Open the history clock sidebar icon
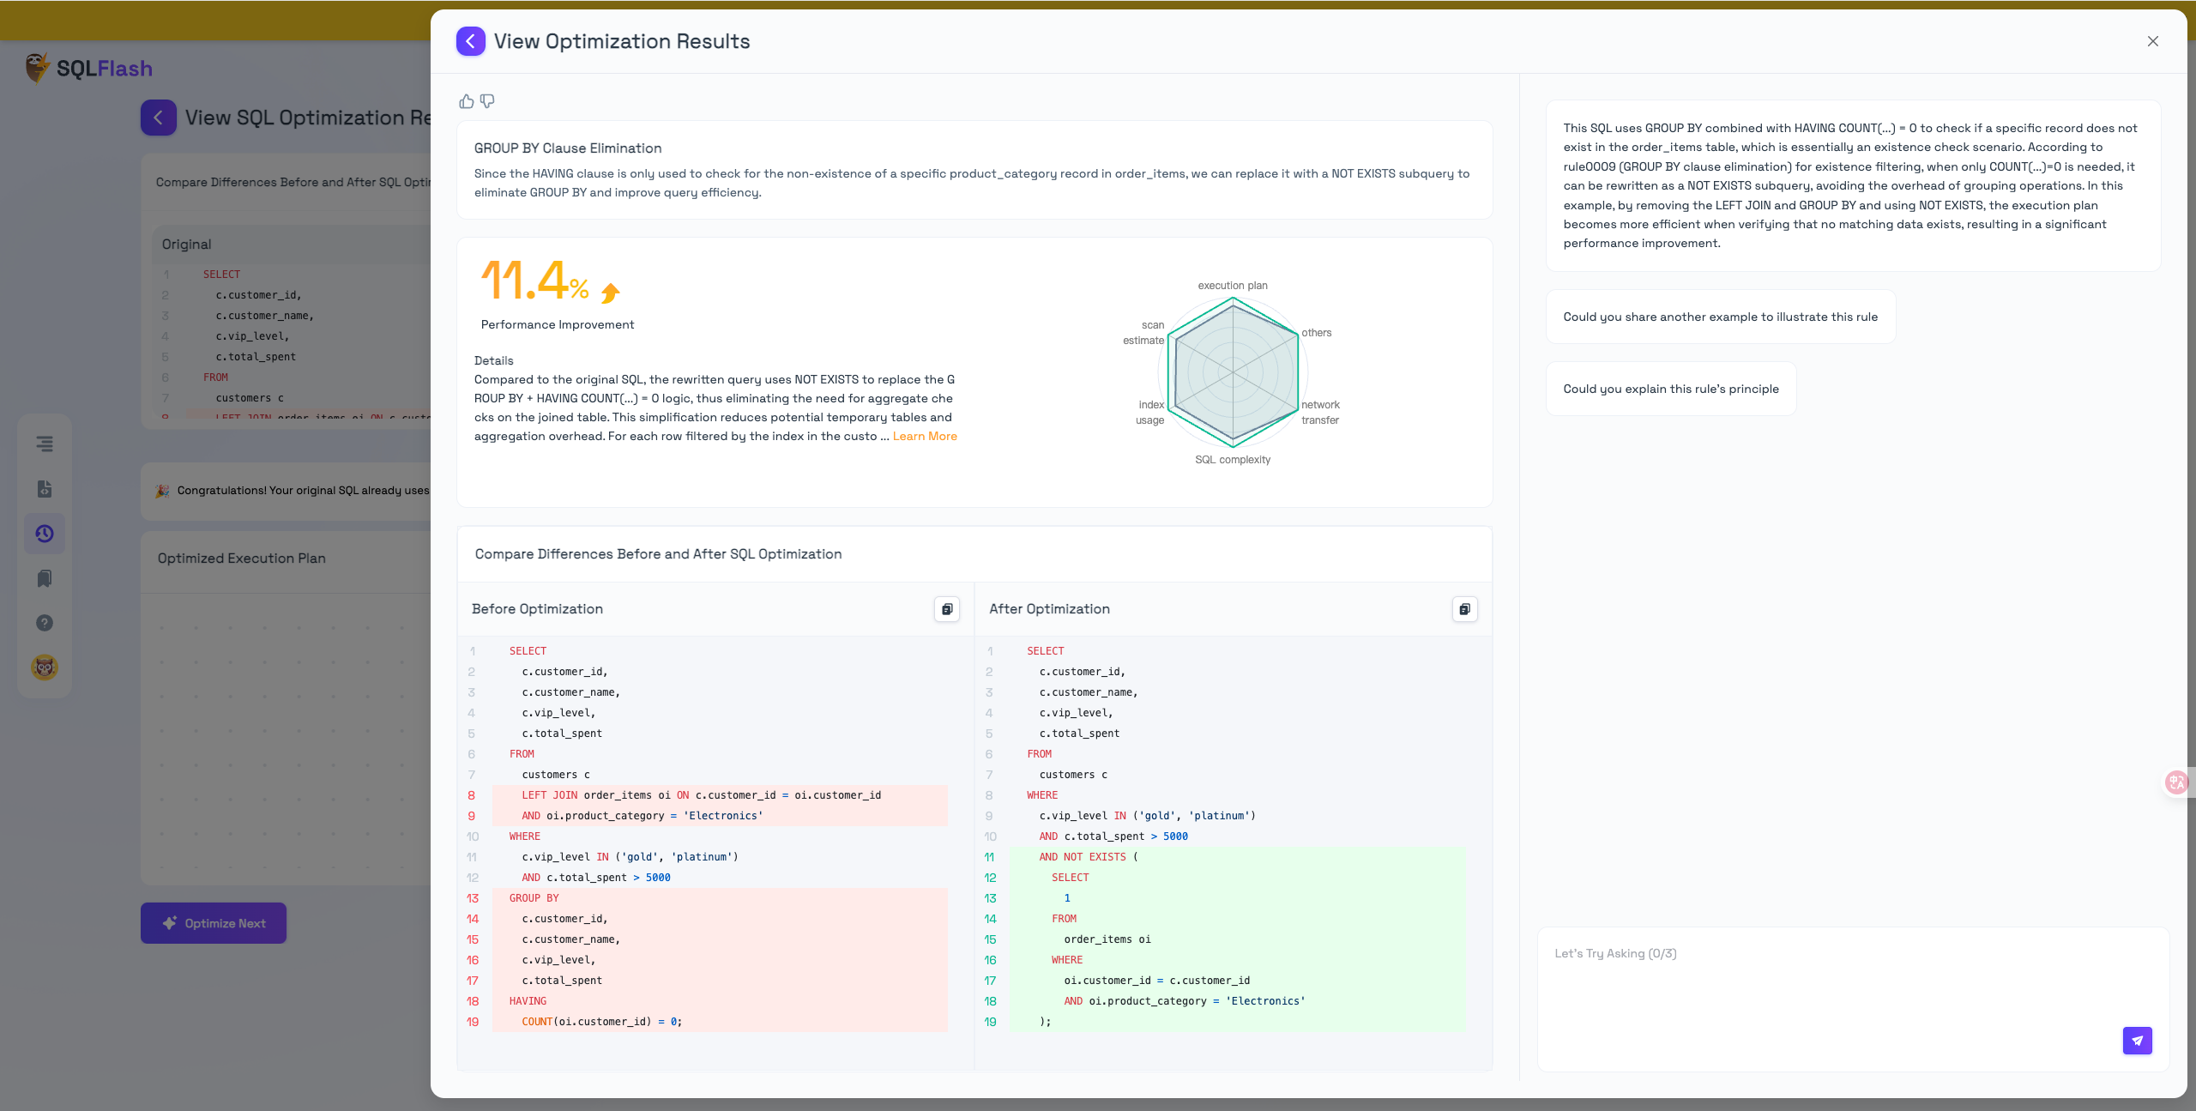2196x1111 pixels. 45,534
